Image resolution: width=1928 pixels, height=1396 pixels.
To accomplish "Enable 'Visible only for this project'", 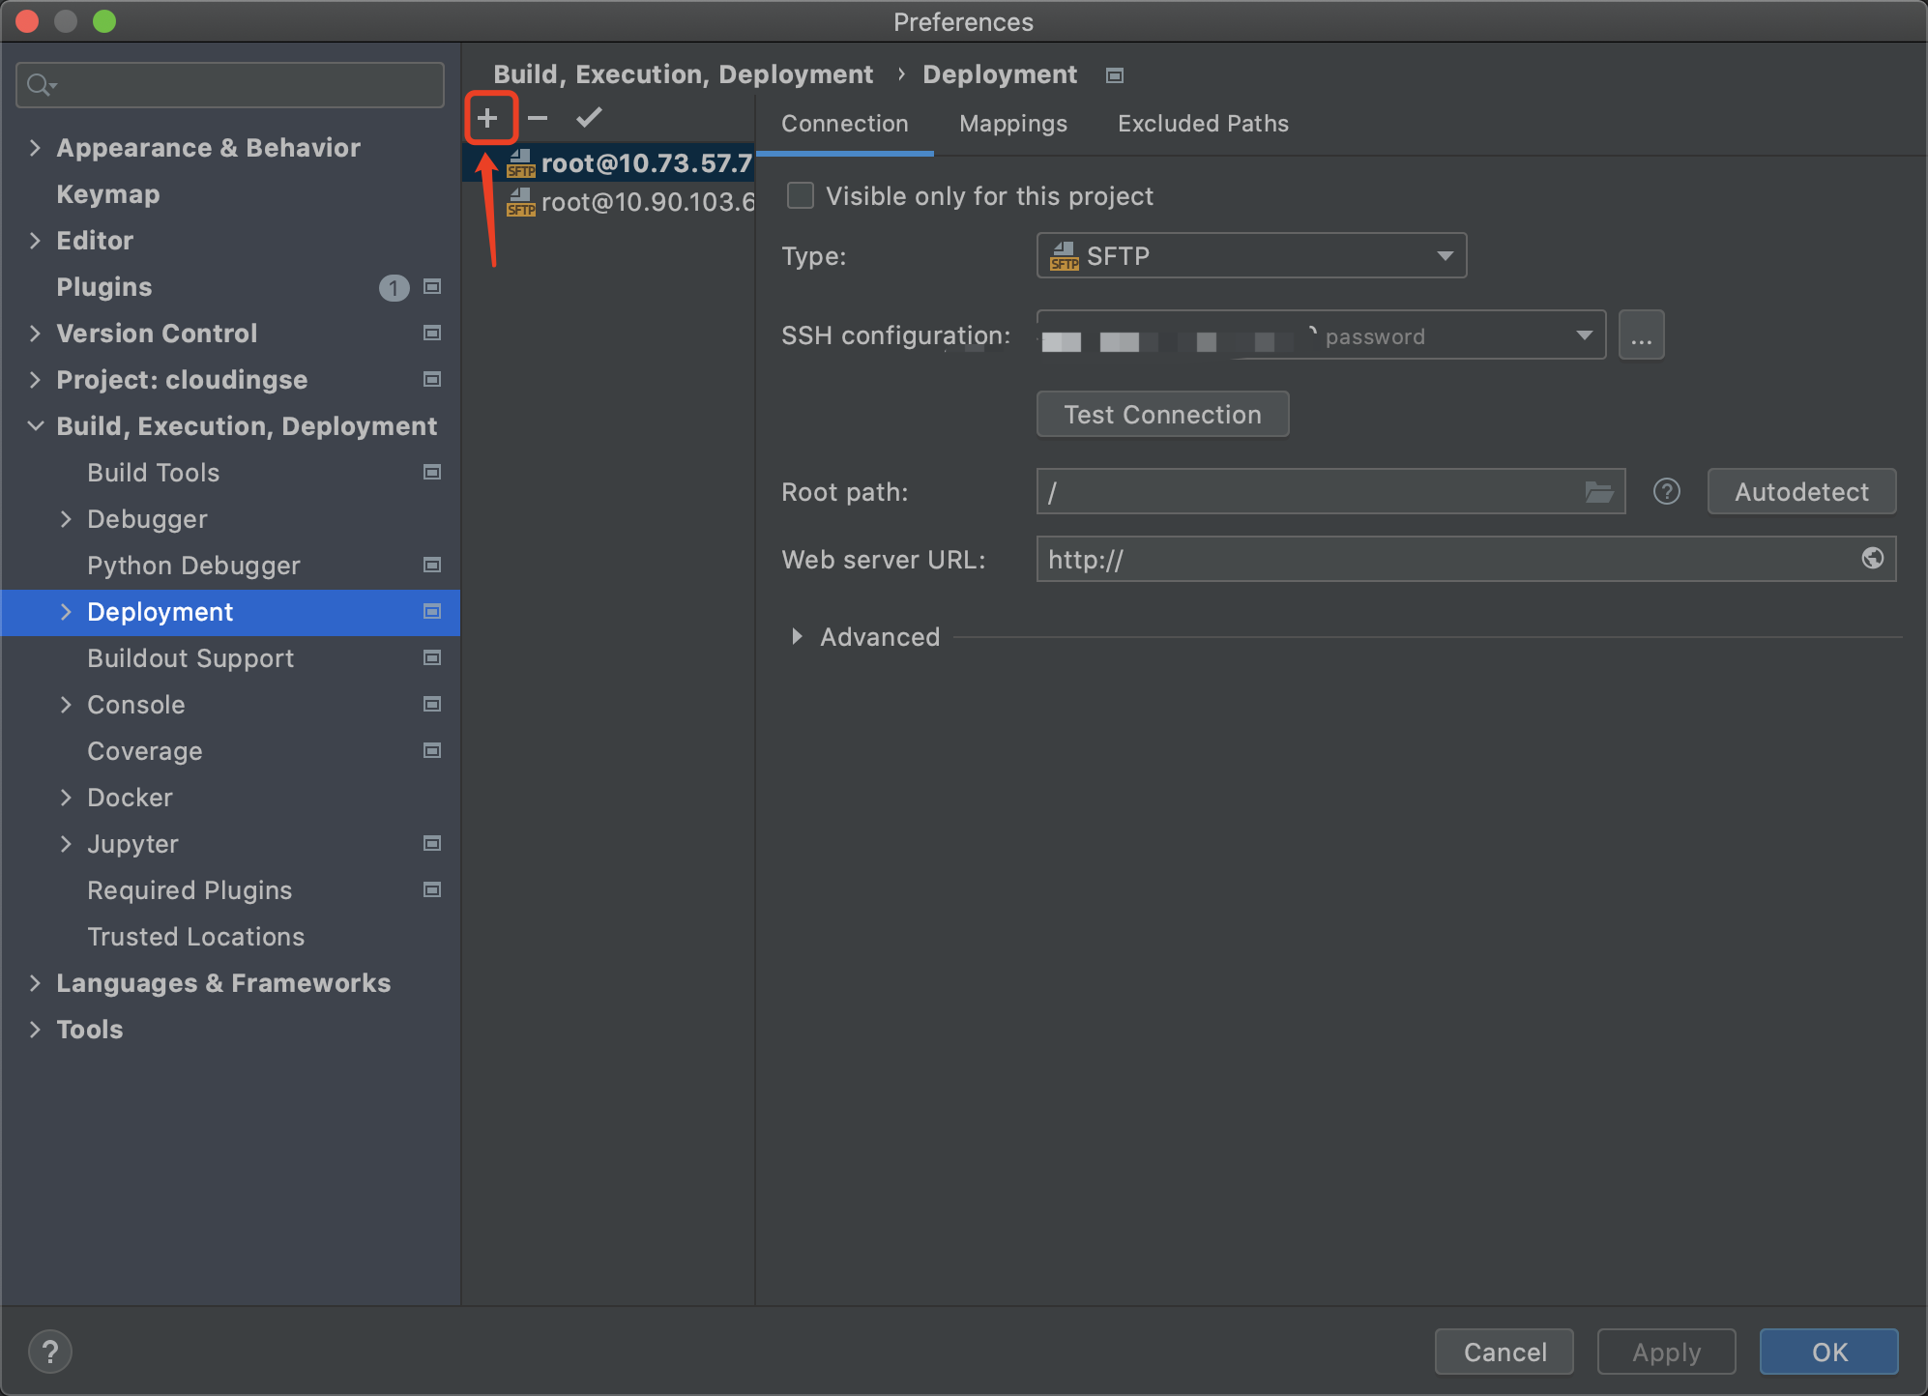I will tap(800, 195).
